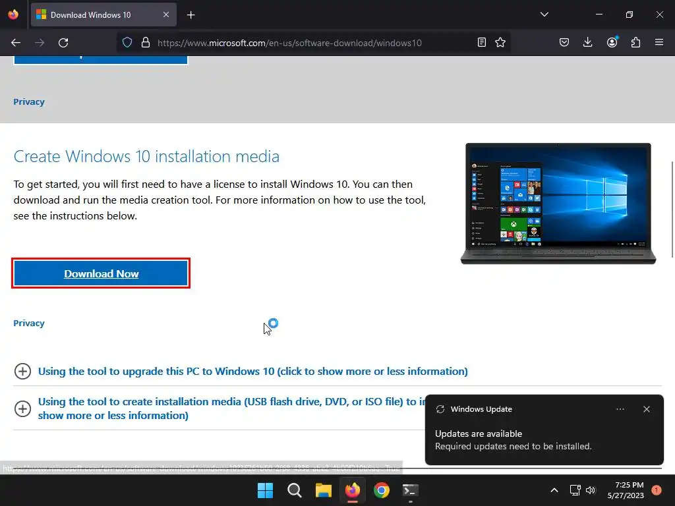Open the Firefox application hamburger menu
The image size is (675, 506).
pyautogui.click(x=659, y=42)
